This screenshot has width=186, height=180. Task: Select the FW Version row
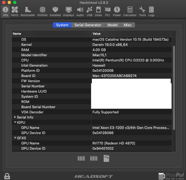tap(92, 81)
